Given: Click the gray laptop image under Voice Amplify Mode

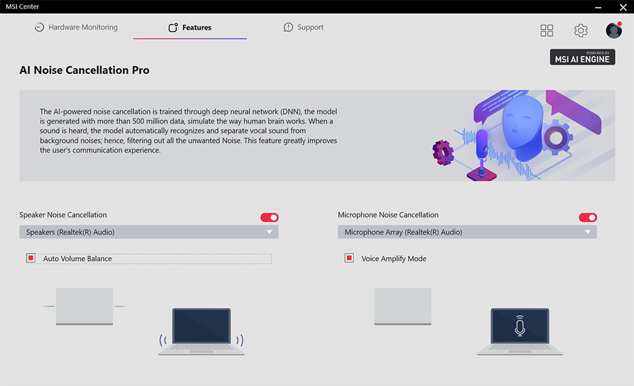Looking at the screenshot, I should point(403,306).
